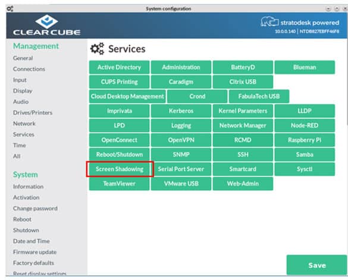
Task: Open the RCMD service
Action: 243,140
